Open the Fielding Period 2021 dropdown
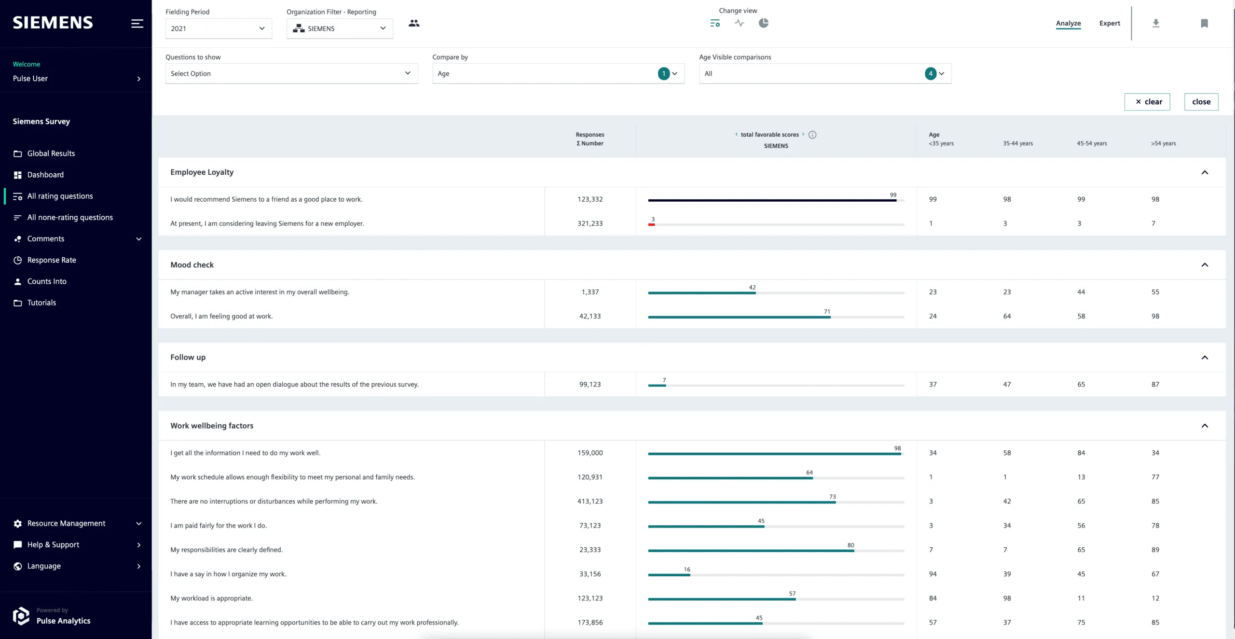Image resolution: width=1235 pixels, height=639 pixels. pyautogui.click(x=219, y=28)
